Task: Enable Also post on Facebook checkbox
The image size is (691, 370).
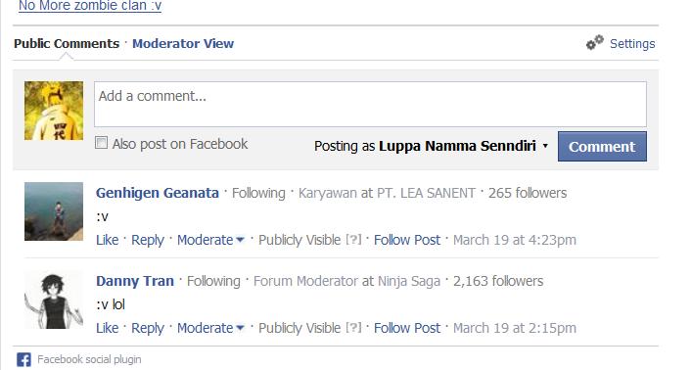Action: [x=102, y=143]
